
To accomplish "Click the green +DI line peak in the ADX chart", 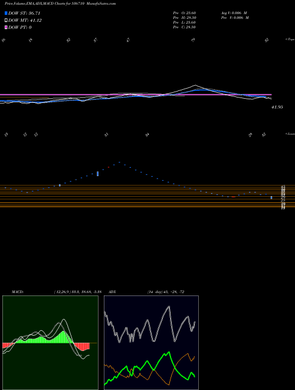I will 169,352.
